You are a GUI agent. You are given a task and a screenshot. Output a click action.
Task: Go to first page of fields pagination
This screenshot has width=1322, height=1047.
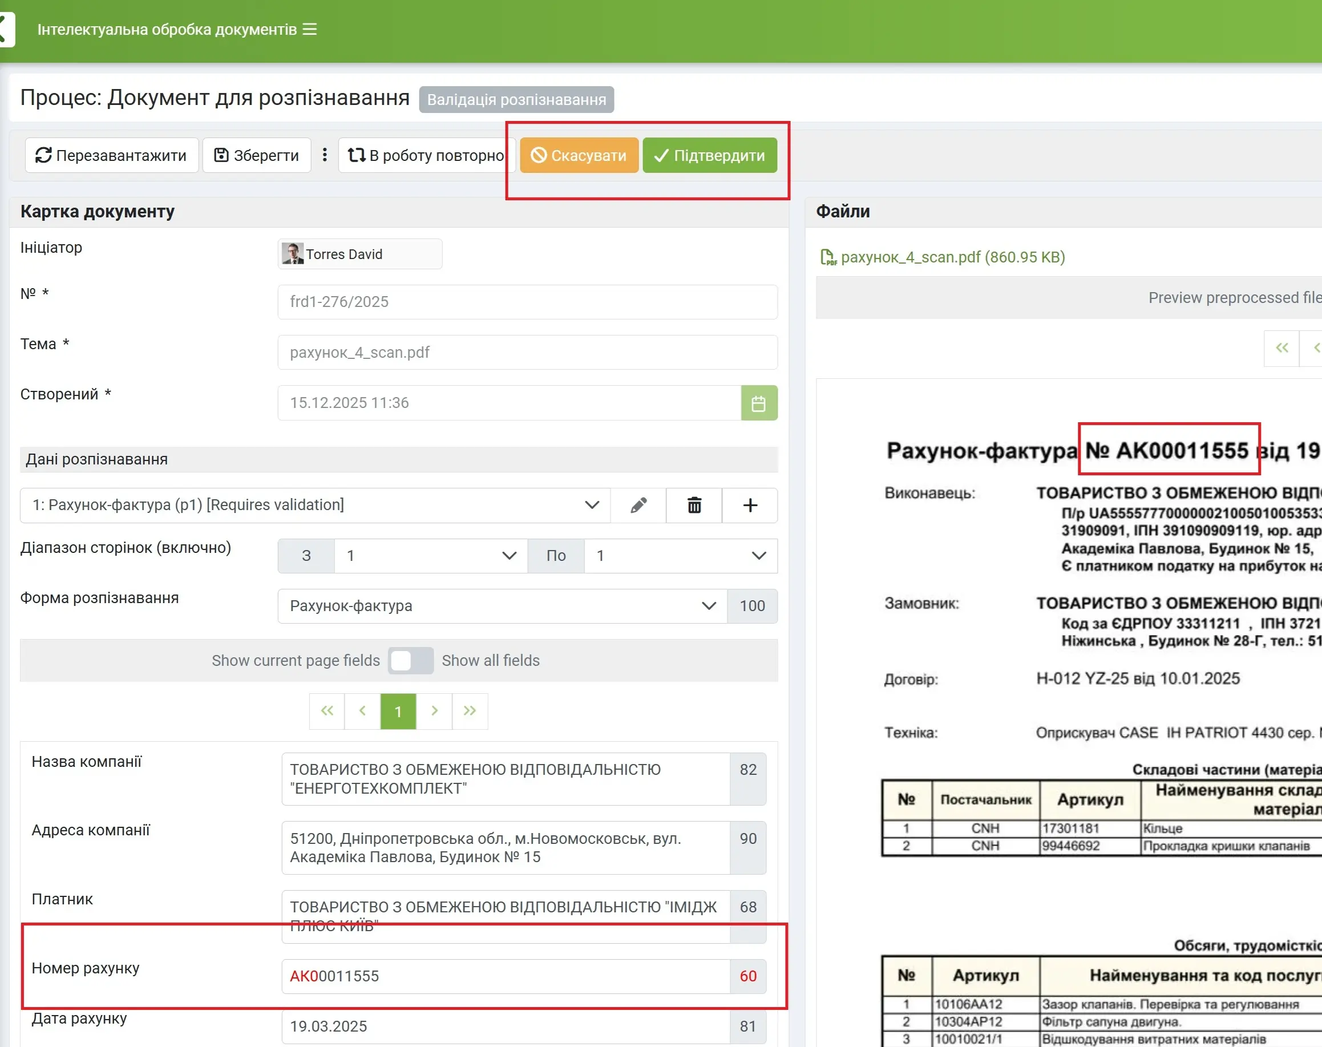[x=327, y=711]
